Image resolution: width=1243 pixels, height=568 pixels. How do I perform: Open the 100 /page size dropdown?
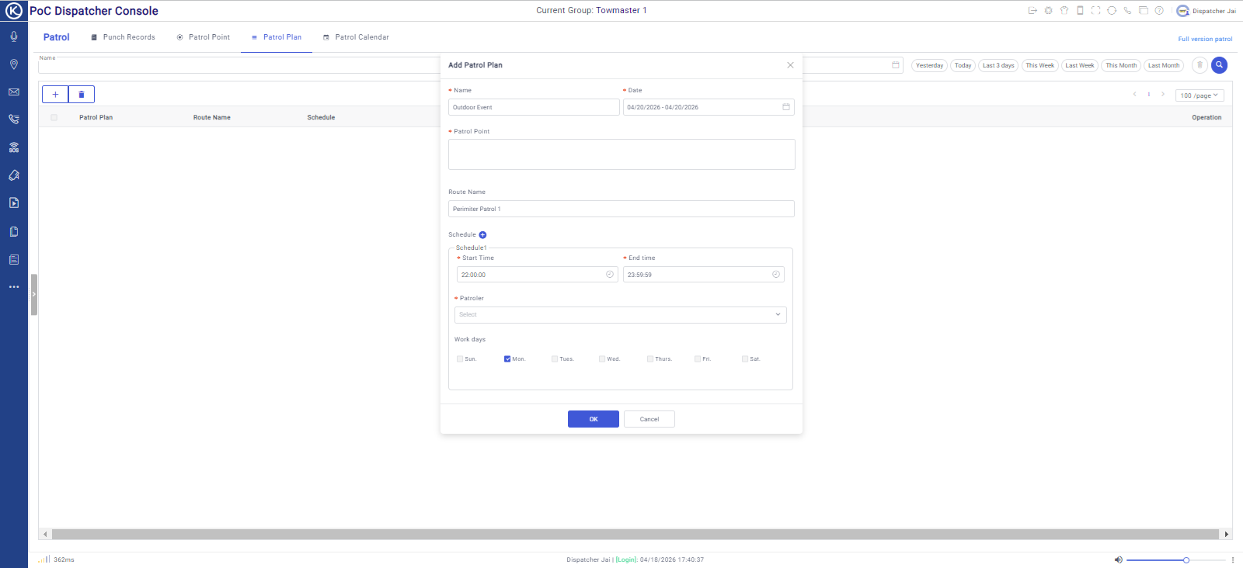click(x=1199, y=95)
